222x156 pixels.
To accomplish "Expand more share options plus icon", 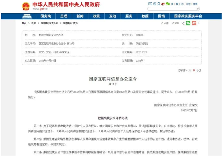I will (x=199, y=23).
